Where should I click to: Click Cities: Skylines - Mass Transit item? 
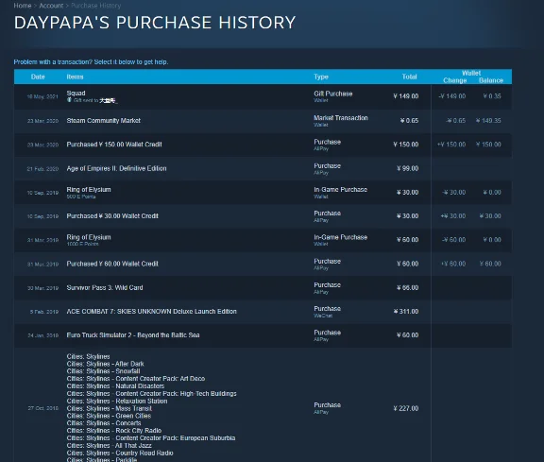[110, 408]
